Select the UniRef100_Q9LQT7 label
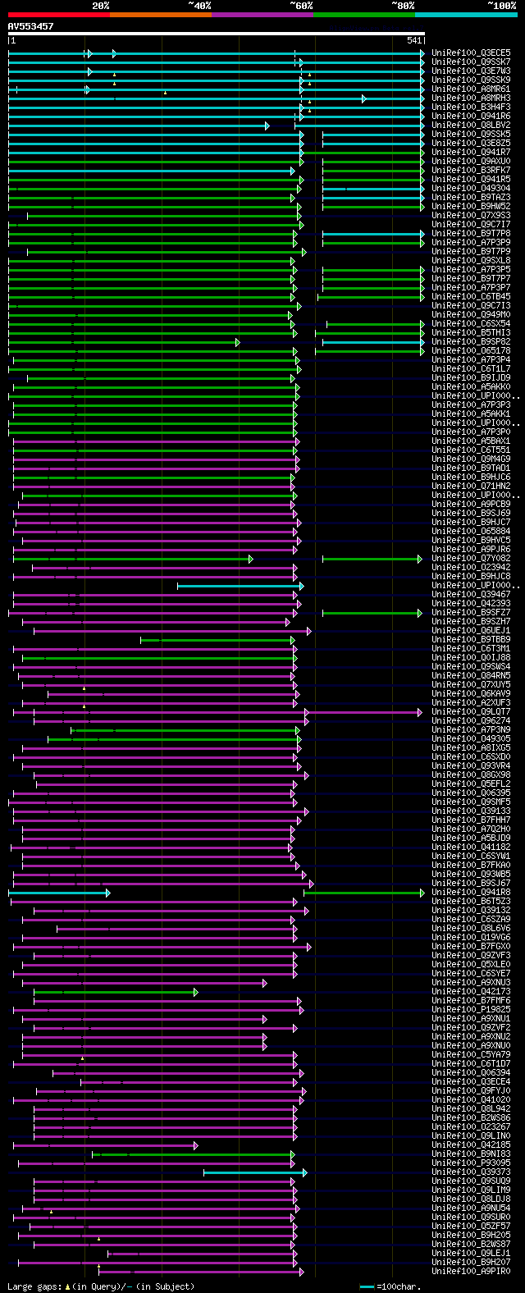 471,712
